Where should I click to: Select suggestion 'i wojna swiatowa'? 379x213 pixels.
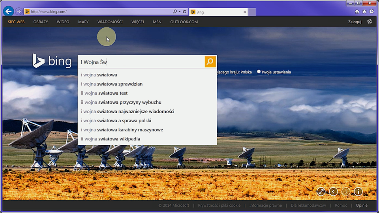click(147, 75)
